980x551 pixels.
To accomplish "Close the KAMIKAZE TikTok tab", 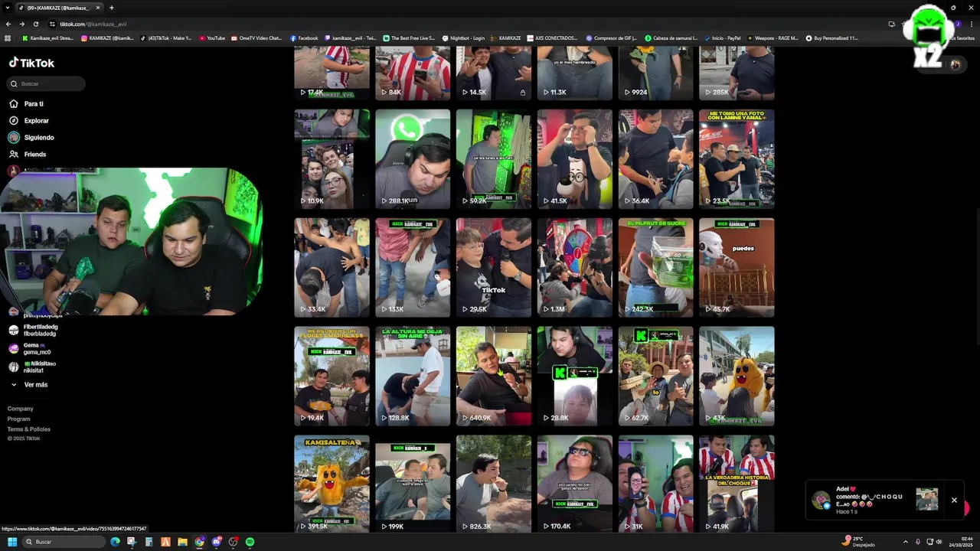I will point(98,8).
